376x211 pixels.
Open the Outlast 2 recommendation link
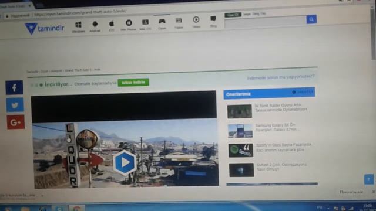pos(281,167)
